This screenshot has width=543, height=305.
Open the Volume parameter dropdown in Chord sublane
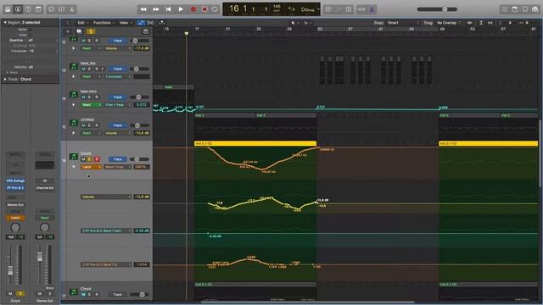pos(106,197)
